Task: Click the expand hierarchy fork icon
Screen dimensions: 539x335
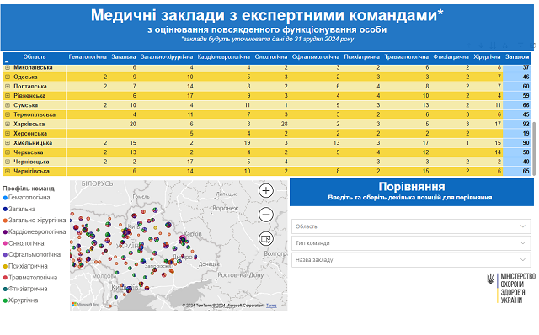Action: pyautogui.click(x=505, y=45)
